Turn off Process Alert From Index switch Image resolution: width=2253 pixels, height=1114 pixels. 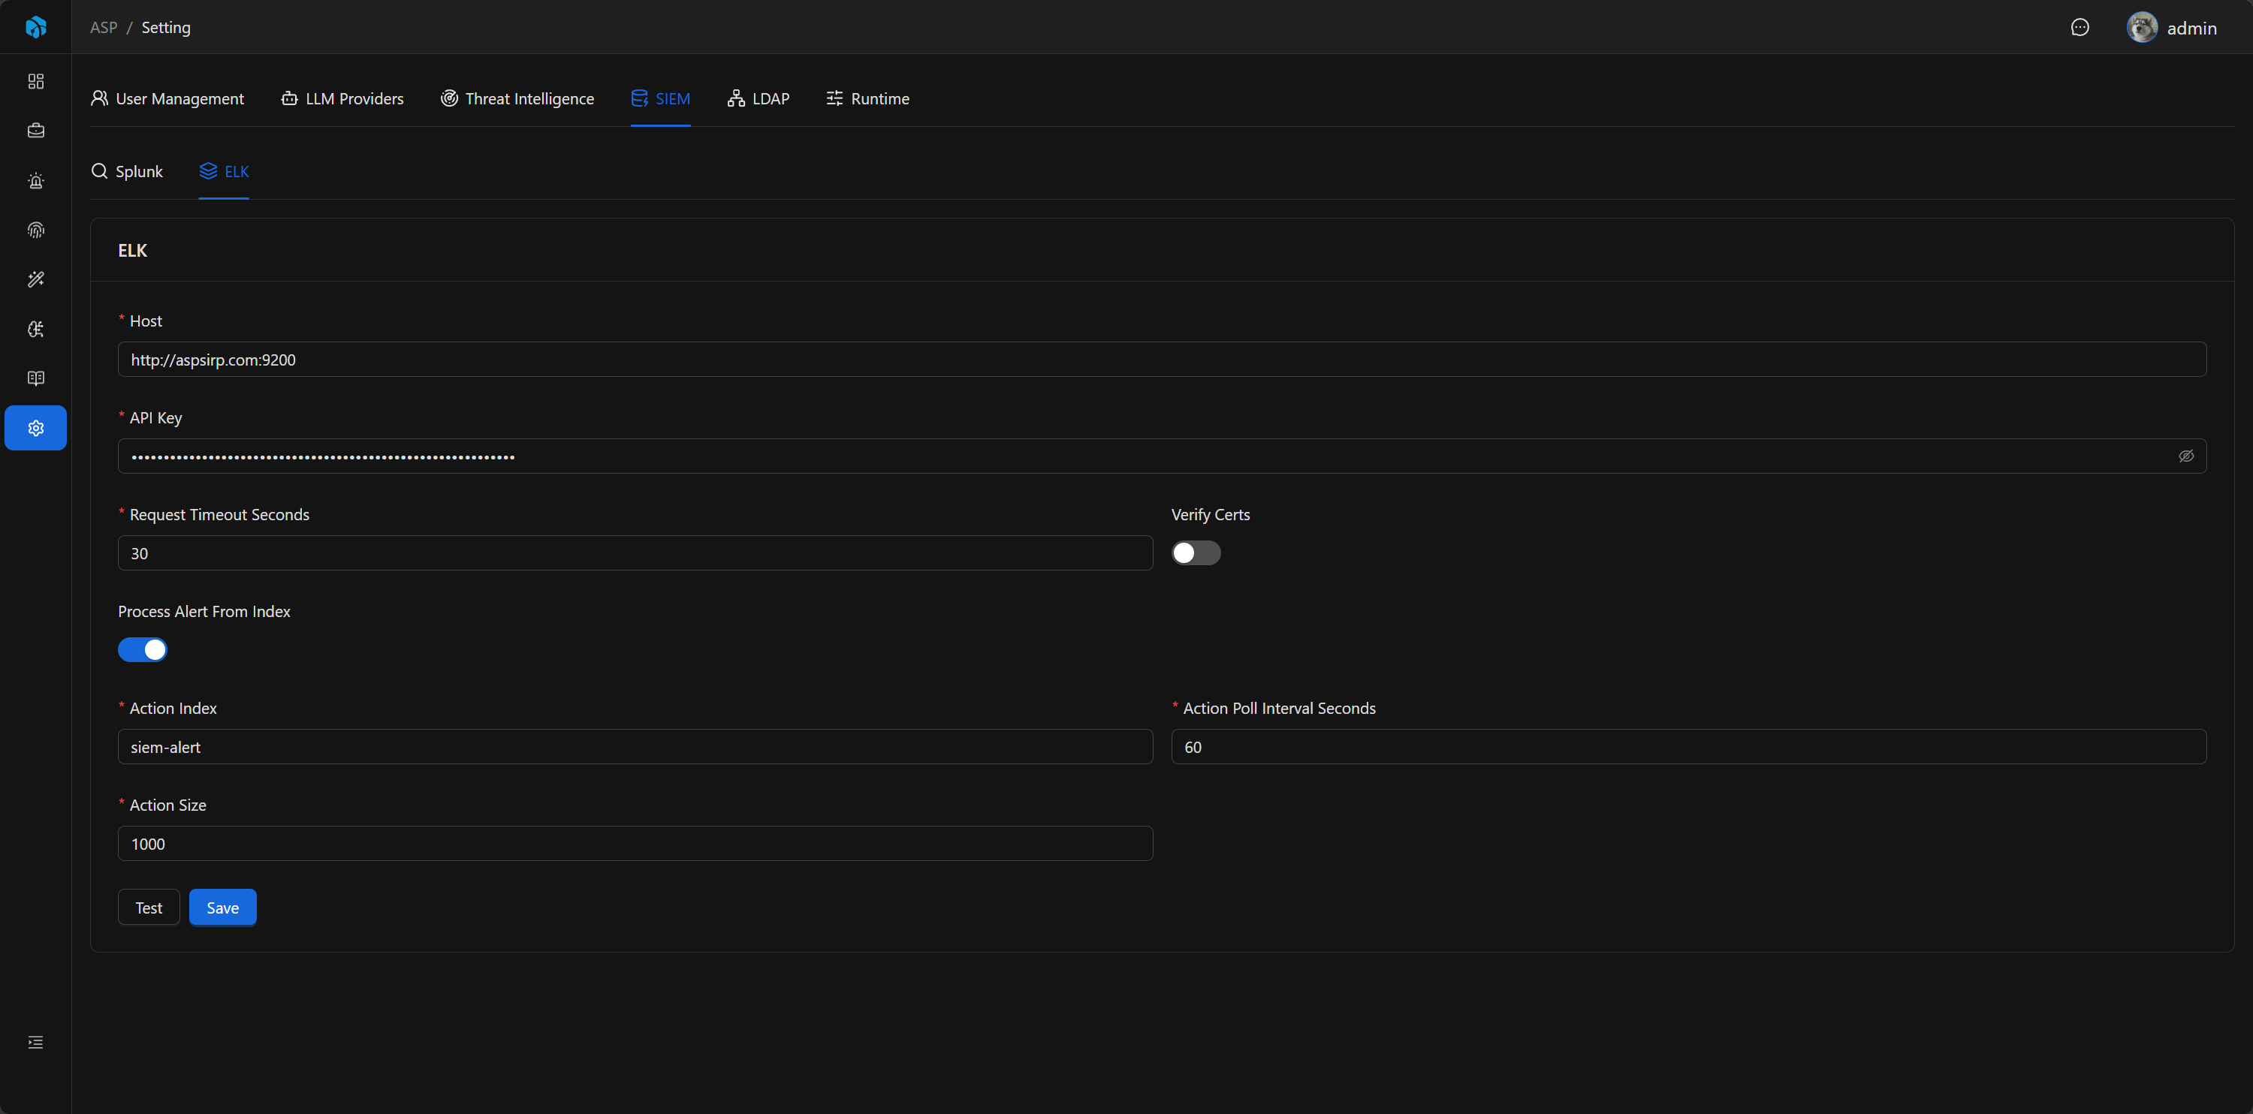pyautogui.click(x=143, y=649)
